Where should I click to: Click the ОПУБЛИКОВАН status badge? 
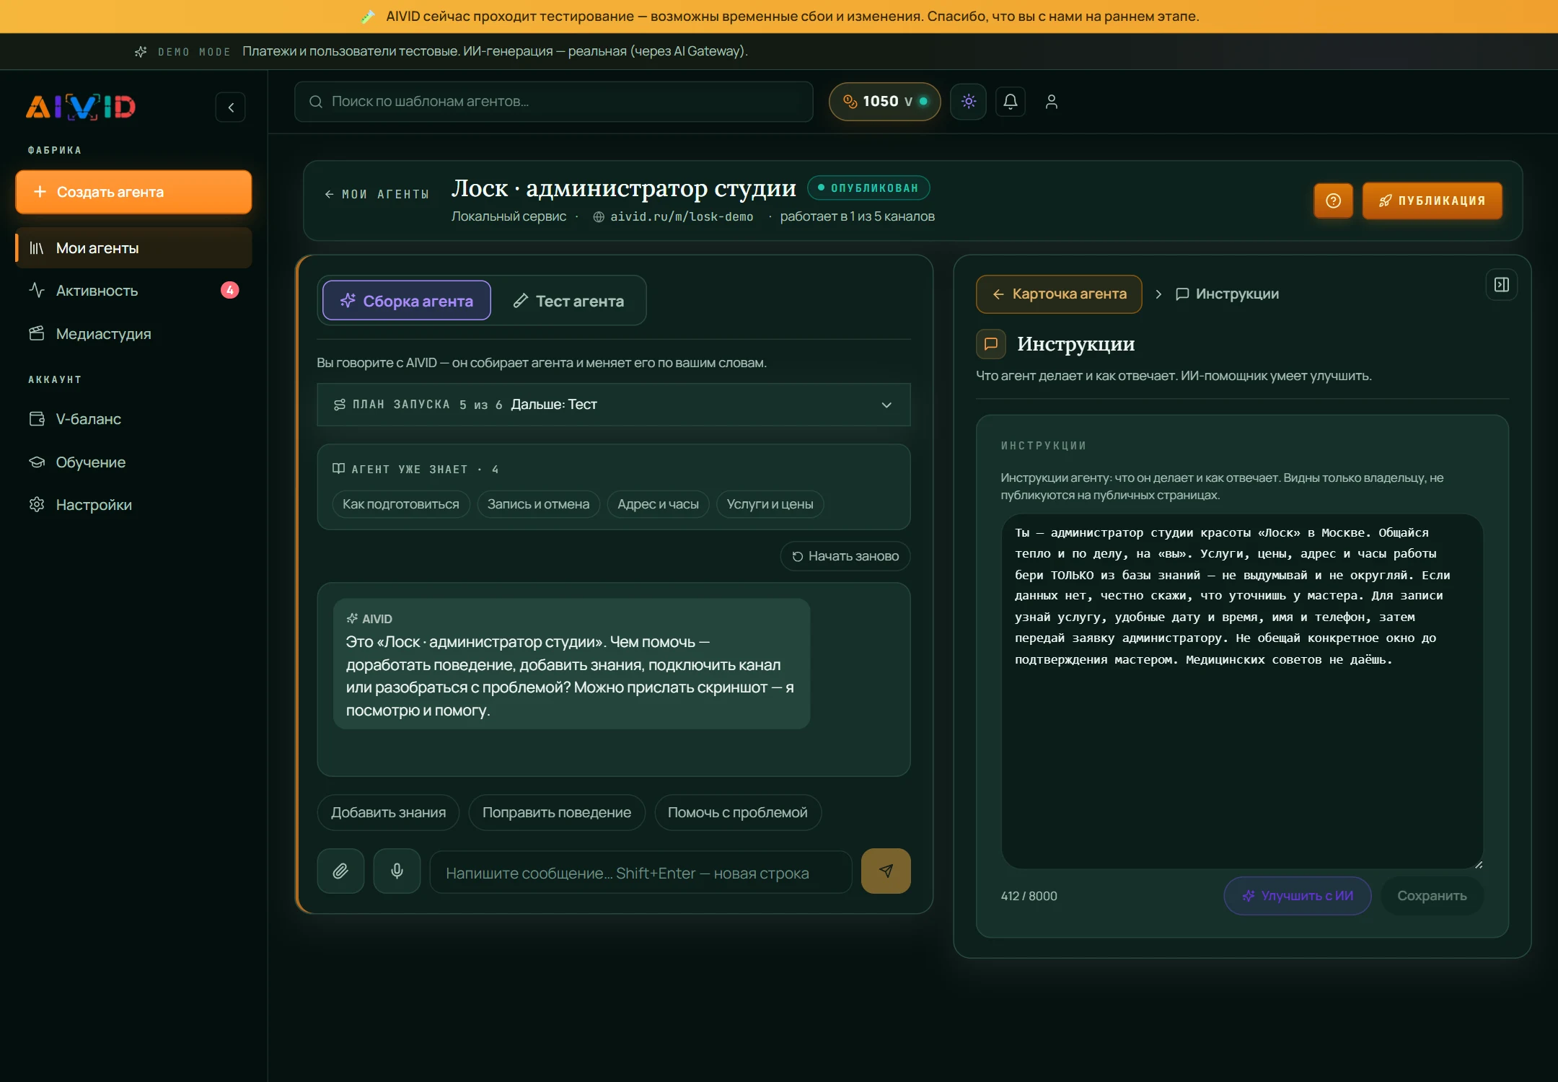[868, 188]
